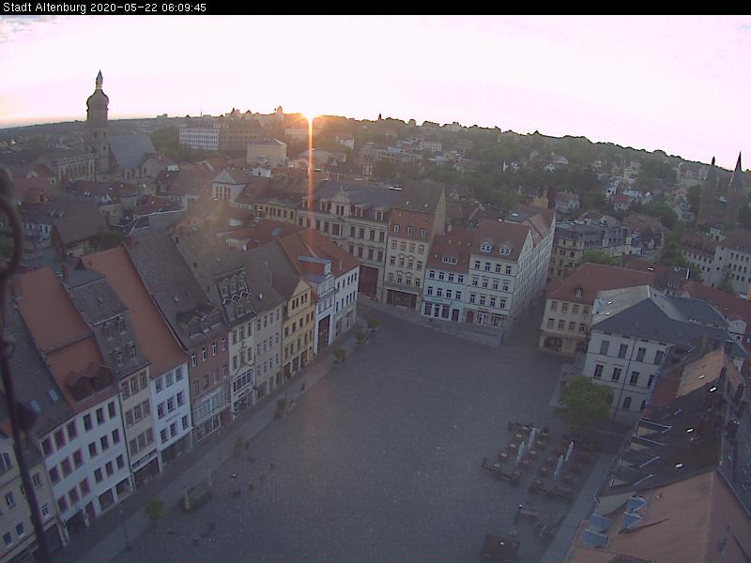Select the outdoor café seating with umbrellas

(535, 458)
